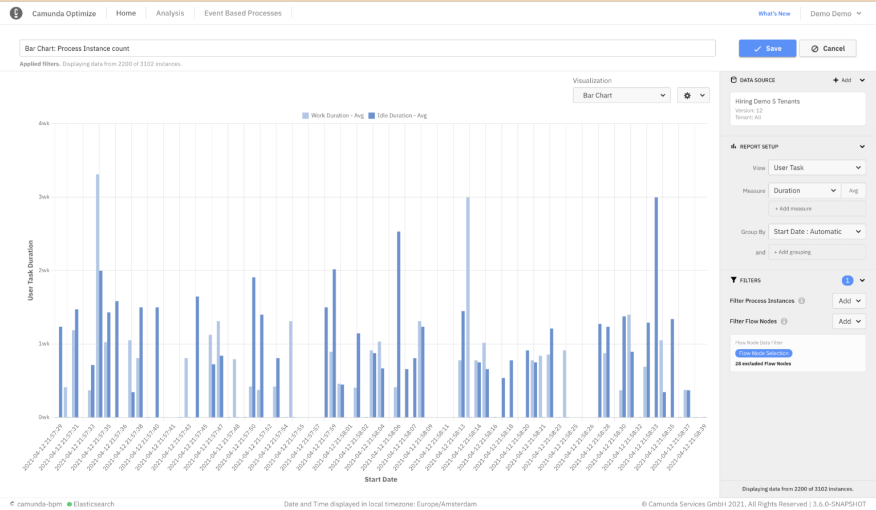Click the Data Source database icon

[x=733, y=80]
